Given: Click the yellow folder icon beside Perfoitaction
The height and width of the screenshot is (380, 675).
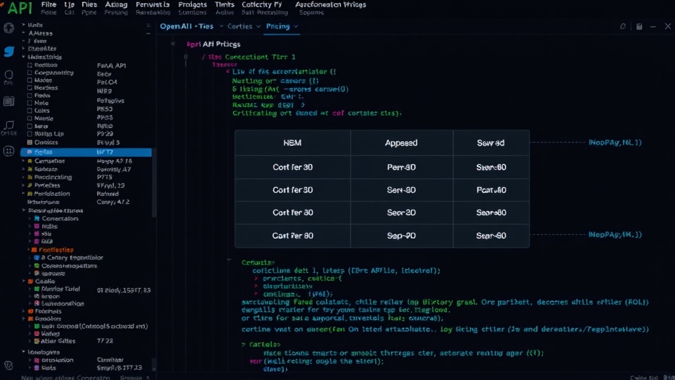Looking at the screenshot, I should click(30, 193).
